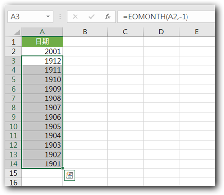Screen dimensions: 224x195
Task: Select row 7 header
Action: tap(13, 98)
